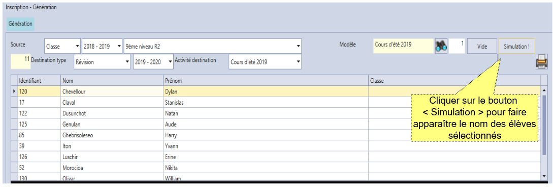The width and height of the screenshot is (554, 187).
Task: Click the Prénom column header
Action: point(266,81)
